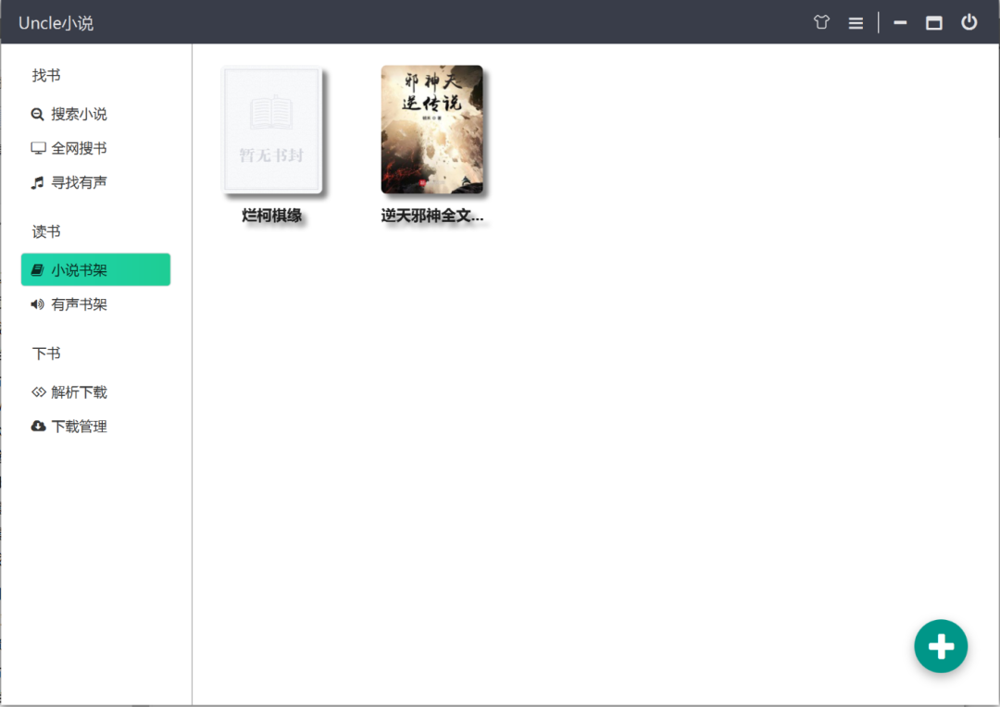Add a book with the green plus button
The image size is (1000, 707).
tap(941, 646)
